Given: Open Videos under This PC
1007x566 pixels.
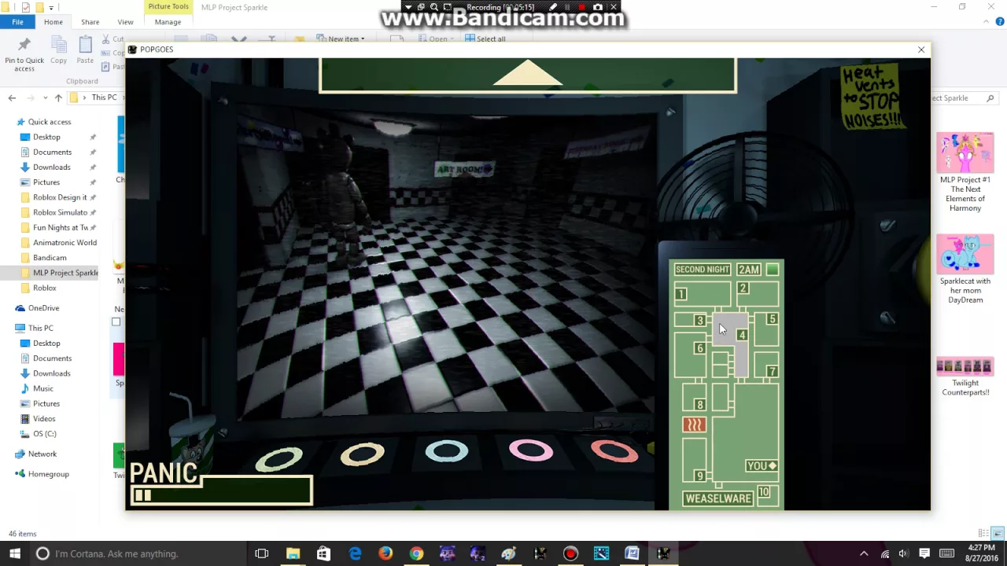Looking at the screenshot, I should coord(38,418).
